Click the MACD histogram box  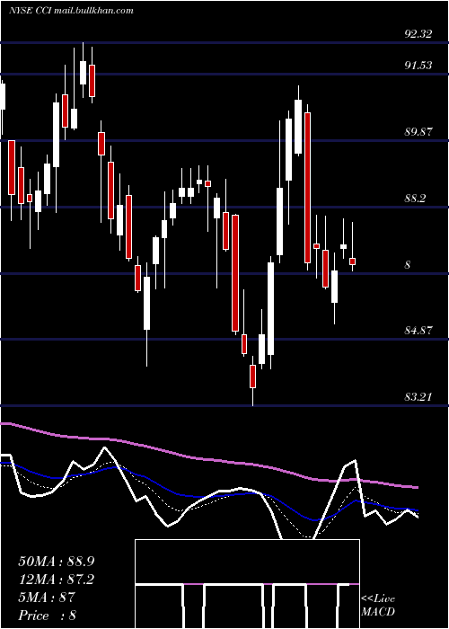point(247,584)
